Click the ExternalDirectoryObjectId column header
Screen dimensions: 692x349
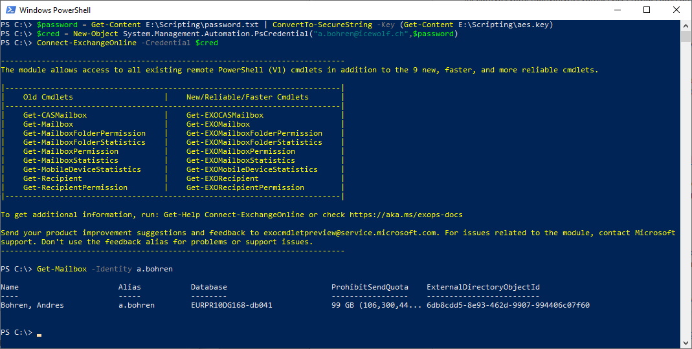tap(483, 287)
